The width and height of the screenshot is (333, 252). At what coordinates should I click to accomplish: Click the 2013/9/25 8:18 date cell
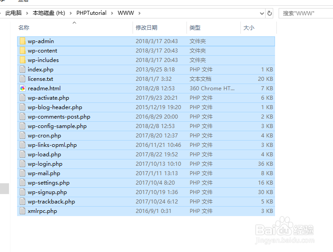click(x=155, y=70)
